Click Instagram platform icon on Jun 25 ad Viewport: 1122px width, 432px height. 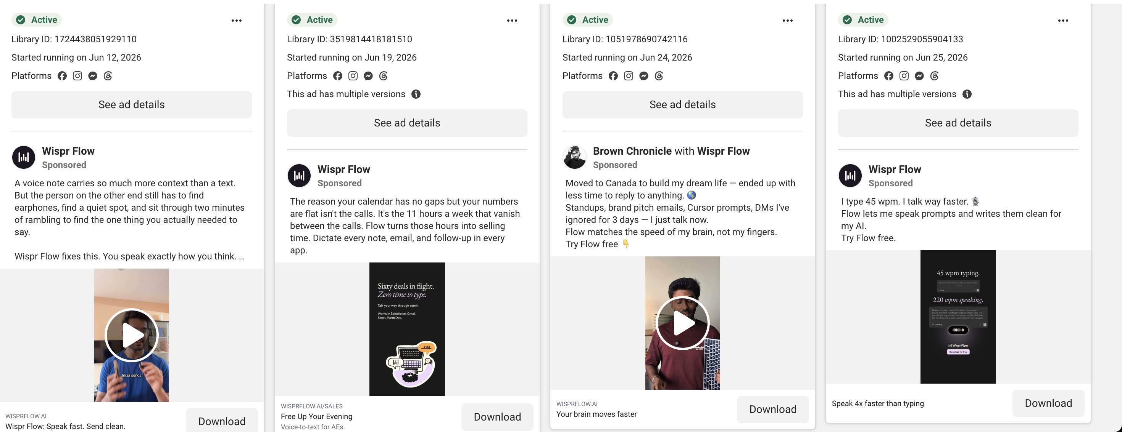point(904,76)
